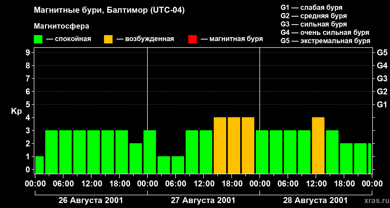390x208 pixels.
Task: Click the 'G3' mark on the right axis
Action: (382, 79)
